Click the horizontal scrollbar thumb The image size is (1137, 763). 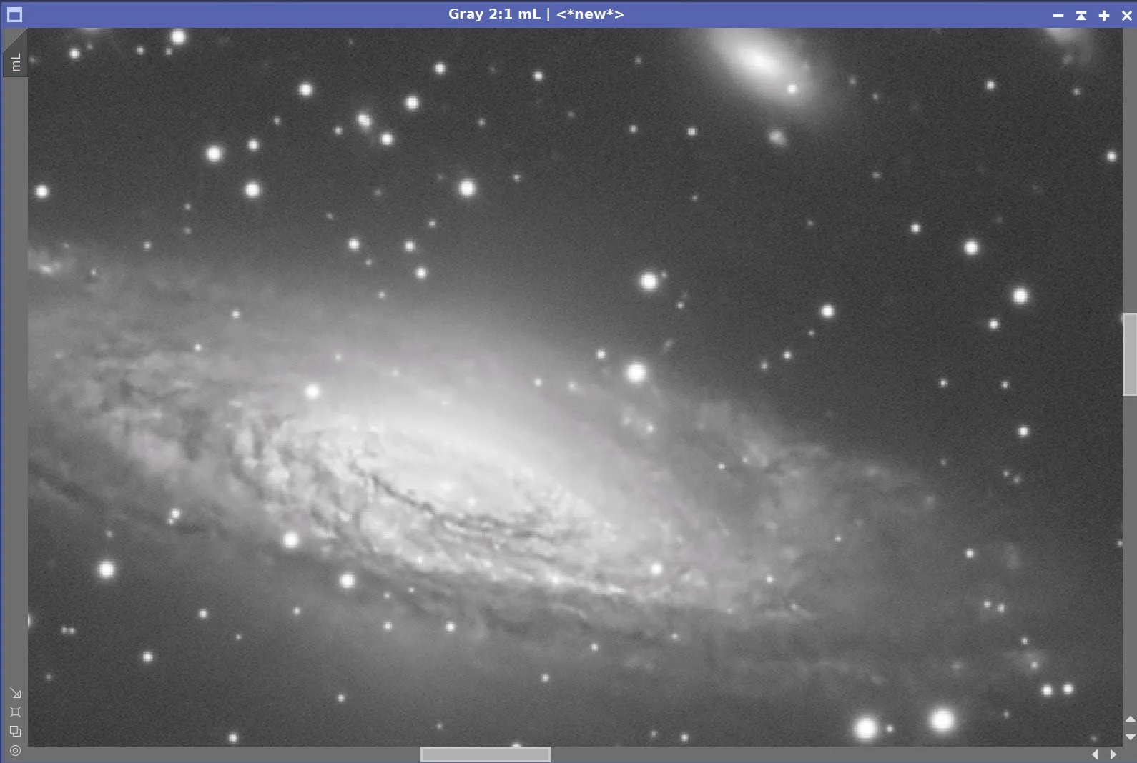pos(486,754)
